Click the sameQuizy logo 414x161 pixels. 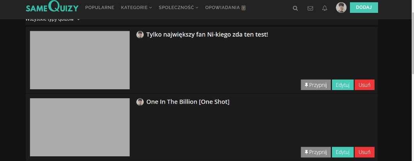tap(52, 7)
